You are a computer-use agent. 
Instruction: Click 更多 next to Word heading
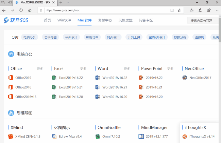pyautogui.click(x=127, y=69)
